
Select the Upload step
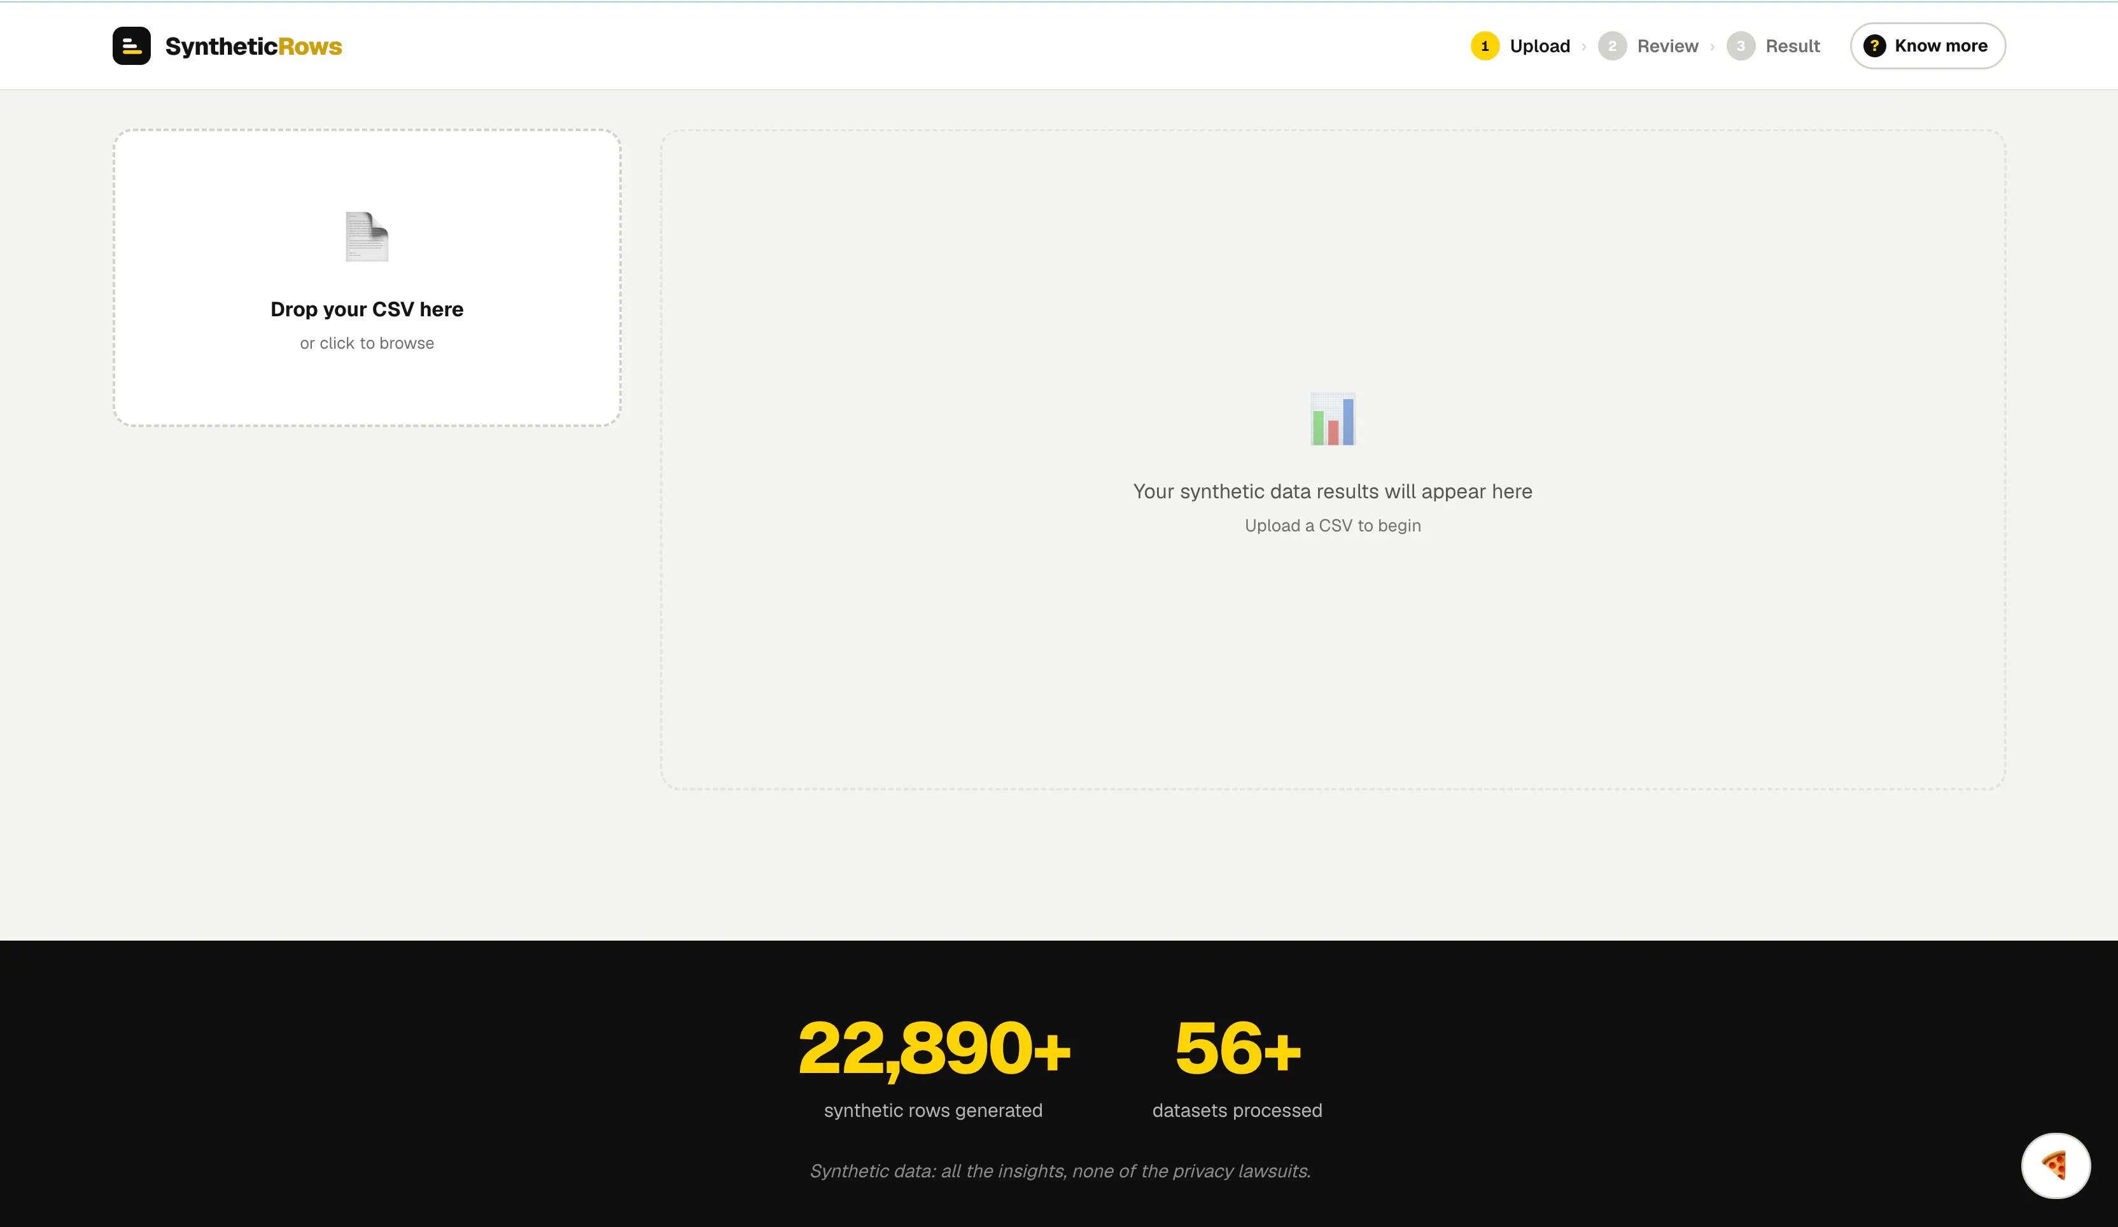pyautogui.click(x=1520, y=45)
